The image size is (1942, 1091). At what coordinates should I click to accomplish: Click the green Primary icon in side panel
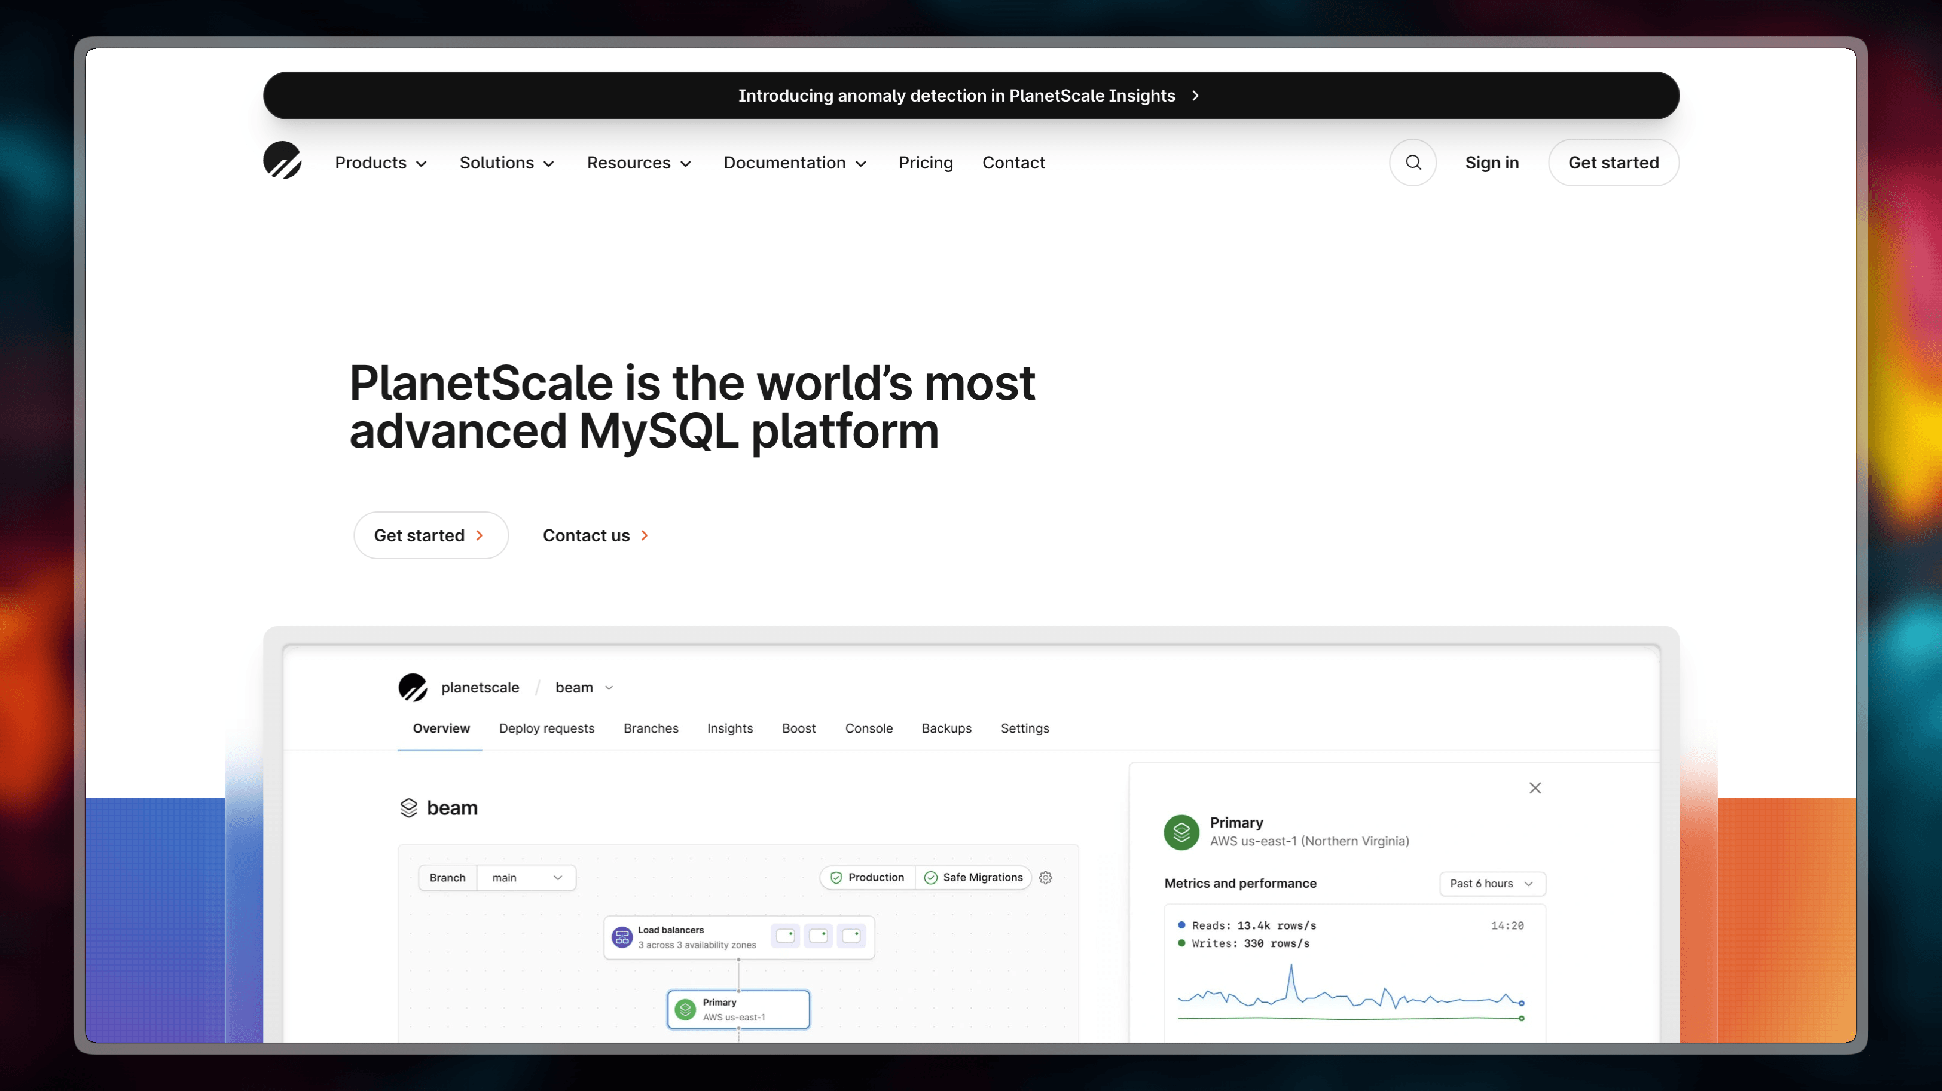click(1181, 832)
